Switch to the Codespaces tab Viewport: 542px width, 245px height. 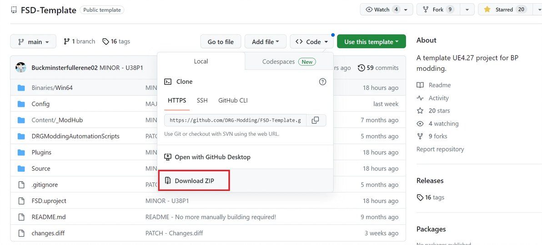[x=289, y=62]
